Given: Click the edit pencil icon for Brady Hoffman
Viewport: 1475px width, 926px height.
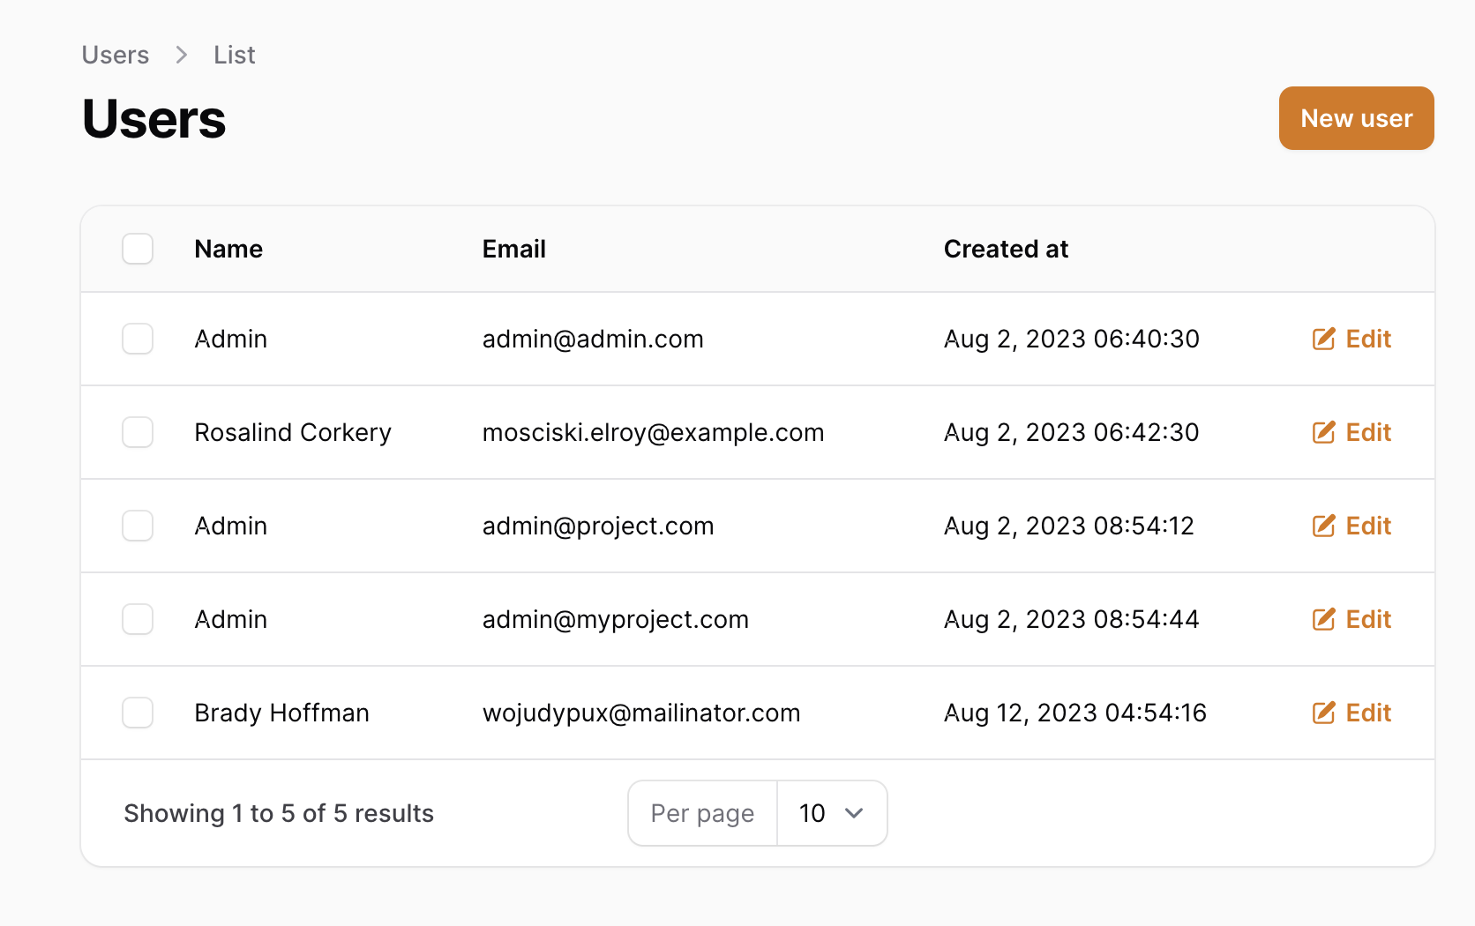Looking at the screenshot, I should (x=1323, y=713).
